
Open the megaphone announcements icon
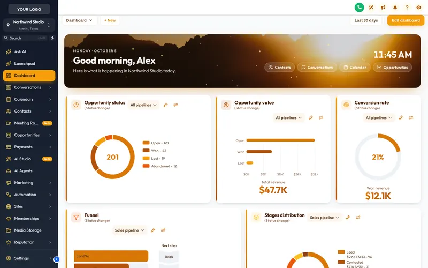(383, 8)
